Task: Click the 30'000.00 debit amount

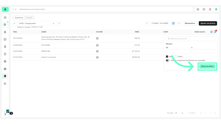Action: tap(136, 57)
